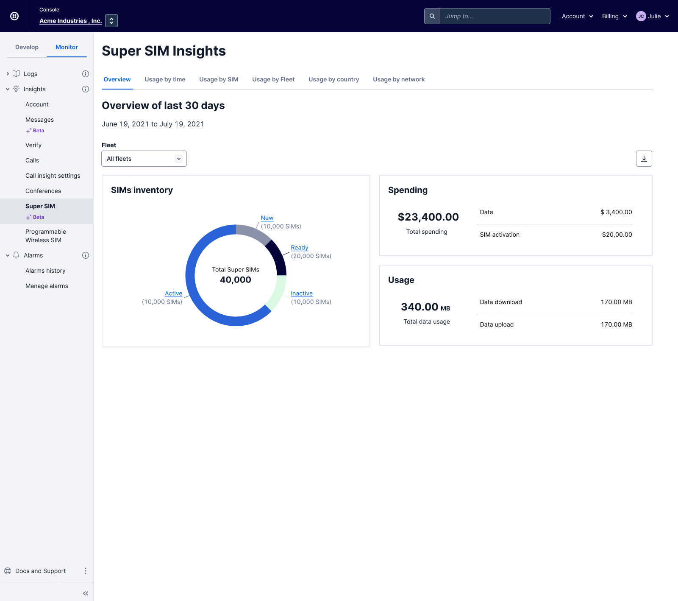Click the info icon next to Logs
678x601 pixels.
[x=86, y=74]
